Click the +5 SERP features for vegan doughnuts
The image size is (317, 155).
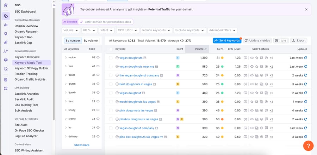271,58
